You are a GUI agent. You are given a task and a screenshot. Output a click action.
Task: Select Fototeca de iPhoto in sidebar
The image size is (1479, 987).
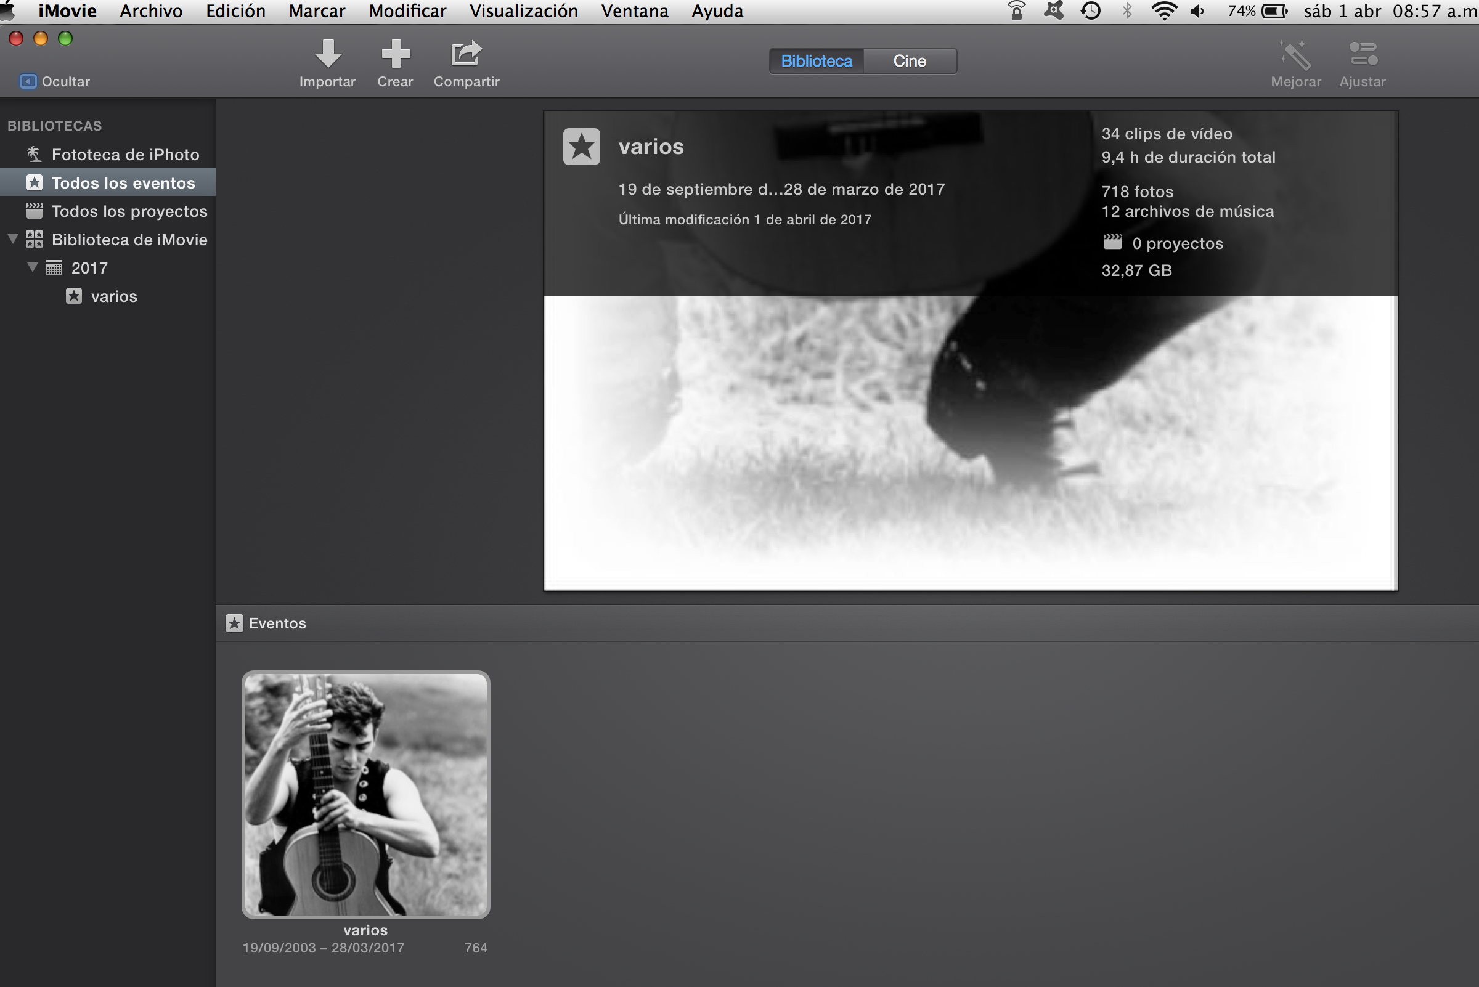124,155
